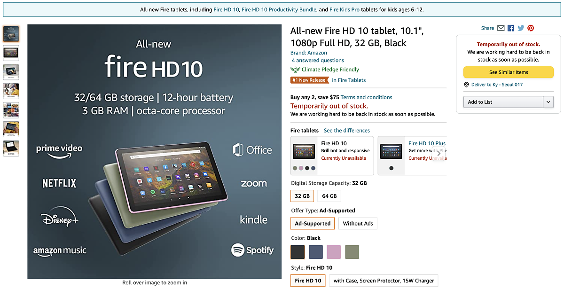The image size is (564, 289).
Task: Pick the bundle with Case, Screen Protector, 15W Charger
Action: 384,281
